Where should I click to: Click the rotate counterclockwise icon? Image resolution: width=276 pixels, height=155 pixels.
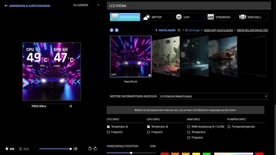click(90, 149)
